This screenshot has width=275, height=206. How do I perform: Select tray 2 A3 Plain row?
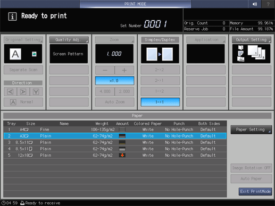[115, 136]
